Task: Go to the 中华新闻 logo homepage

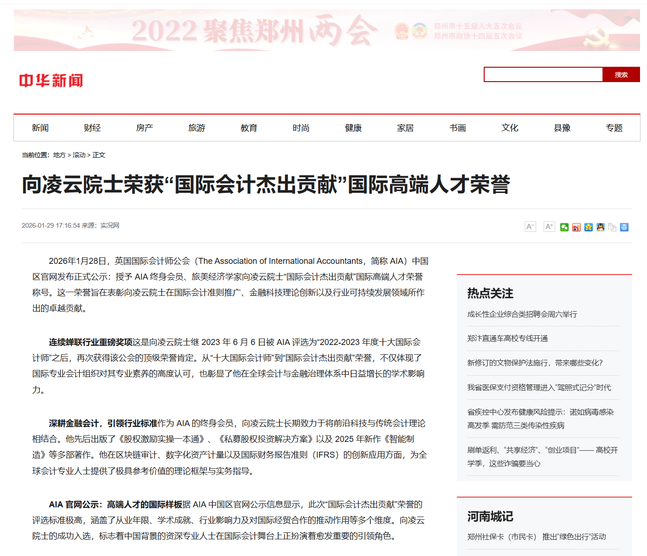Action: click(x=51, y=81)
